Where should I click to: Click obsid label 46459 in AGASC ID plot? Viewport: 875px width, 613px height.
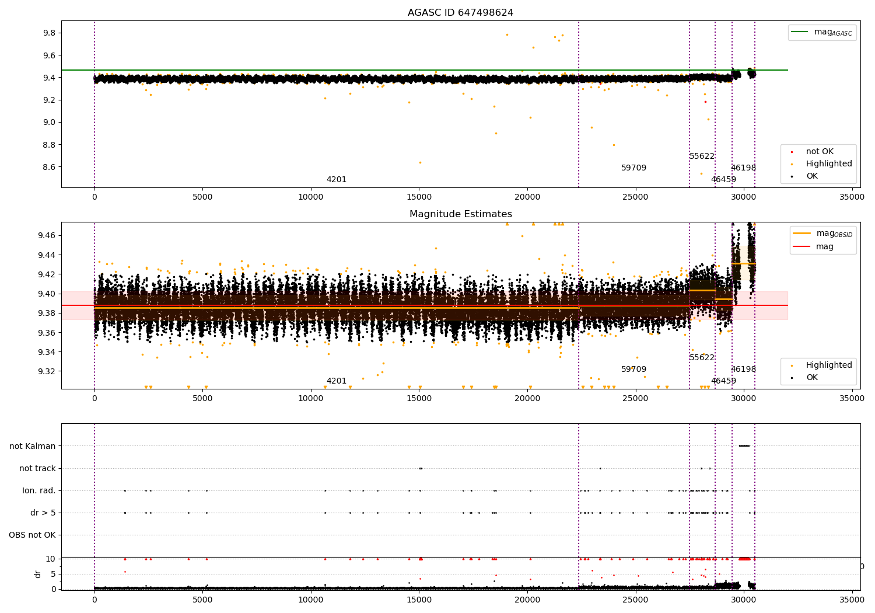pyautogui.click(x=723, y=179)
